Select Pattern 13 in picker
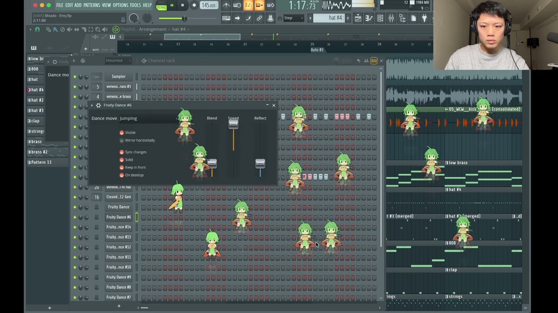The image size is (558, 313). (x=47, y=163)
